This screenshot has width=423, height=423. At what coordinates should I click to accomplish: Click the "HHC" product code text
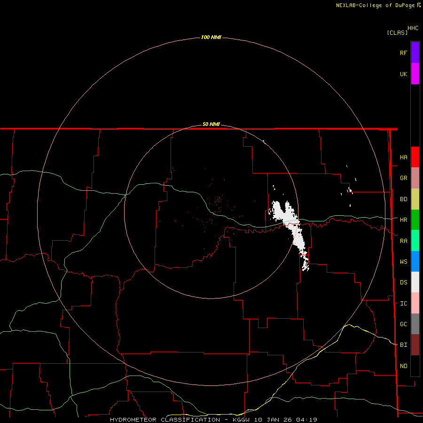(413, 28)
